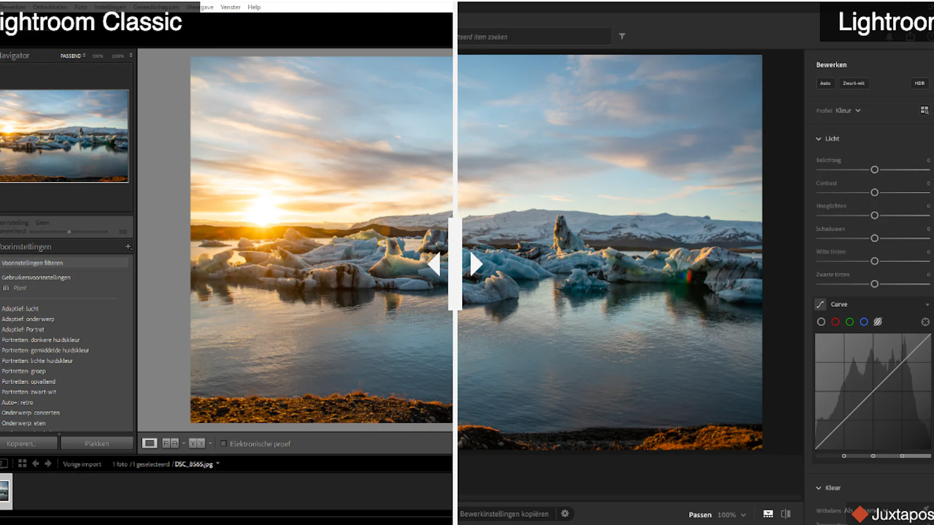The height and width of the screenshot is (525, 934).
Task: Enable Elektronische proef checkbox
Action: [x=223, y=443]
